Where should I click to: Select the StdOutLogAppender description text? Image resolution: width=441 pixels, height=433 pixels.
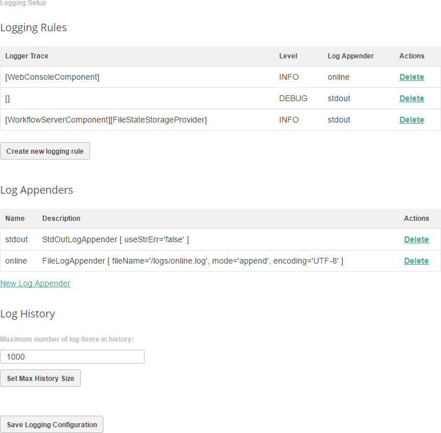coord(116,239)
